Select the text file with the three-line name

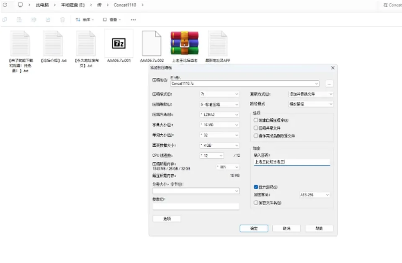[x=21, y=51]
